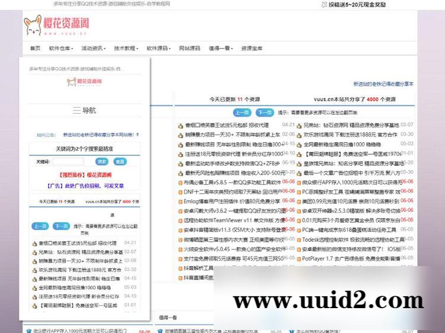
Task: Click orange icon beside 布偶必备工具v5.8.5 row
Action: (x=180, y=183)
